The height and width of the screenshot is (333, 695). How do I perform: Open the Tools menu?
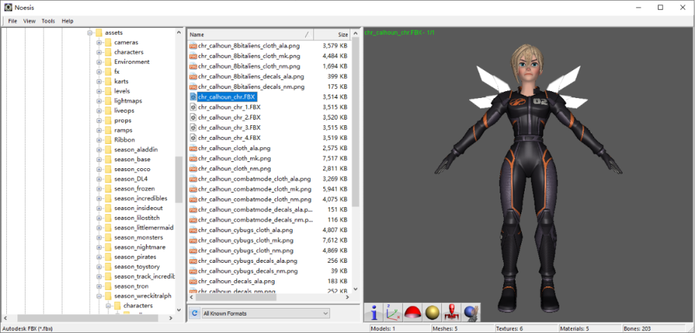[x=48, y=21]
